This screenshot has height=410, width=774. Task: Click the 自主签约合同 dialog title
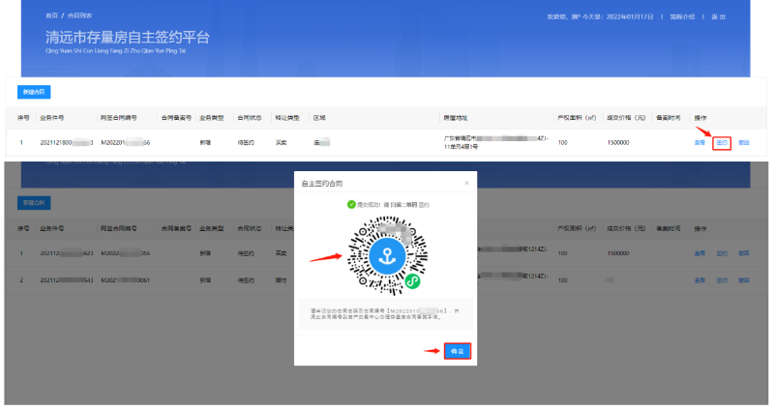[x=322, y=184]
